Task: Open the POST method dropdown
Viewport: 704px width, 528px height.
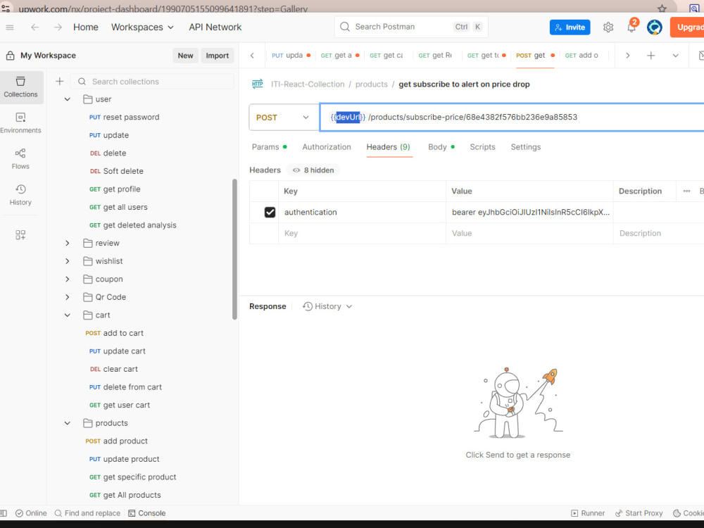Action: pyautogui.click(x=283, y=117)
